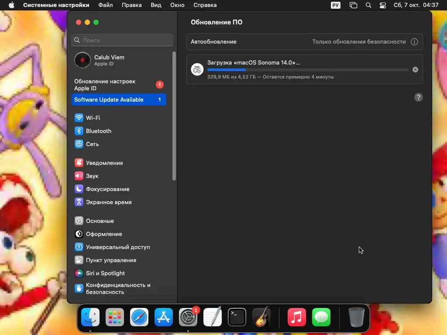Open Системные настройки menu
Viewport: 447px width, 335px height.
[x=56, y=5]
